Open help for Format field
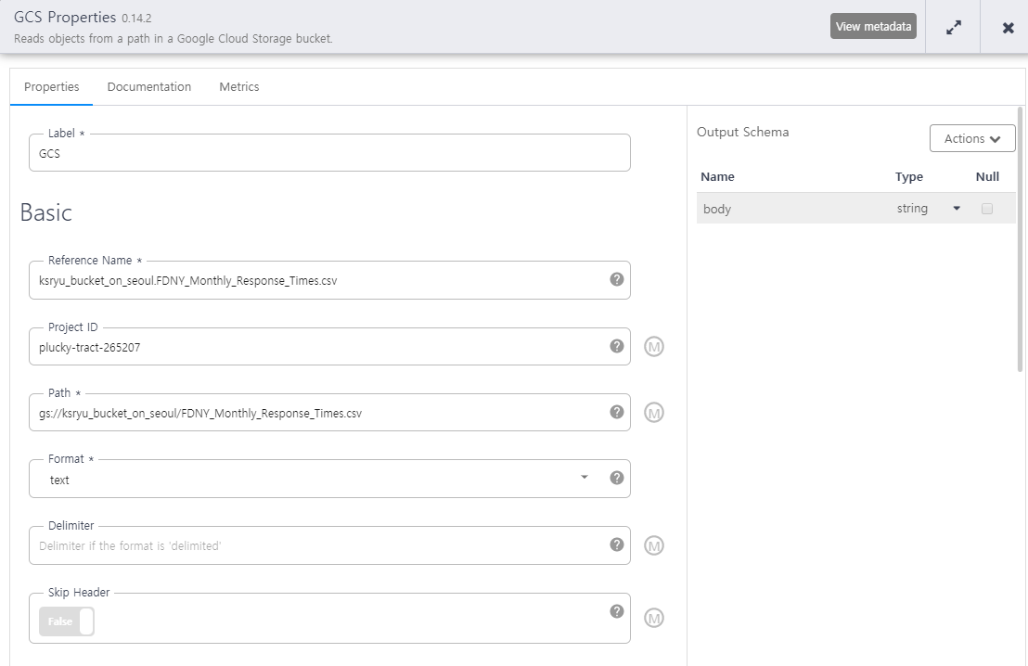 pyautogui.click(x=616, y=478)
